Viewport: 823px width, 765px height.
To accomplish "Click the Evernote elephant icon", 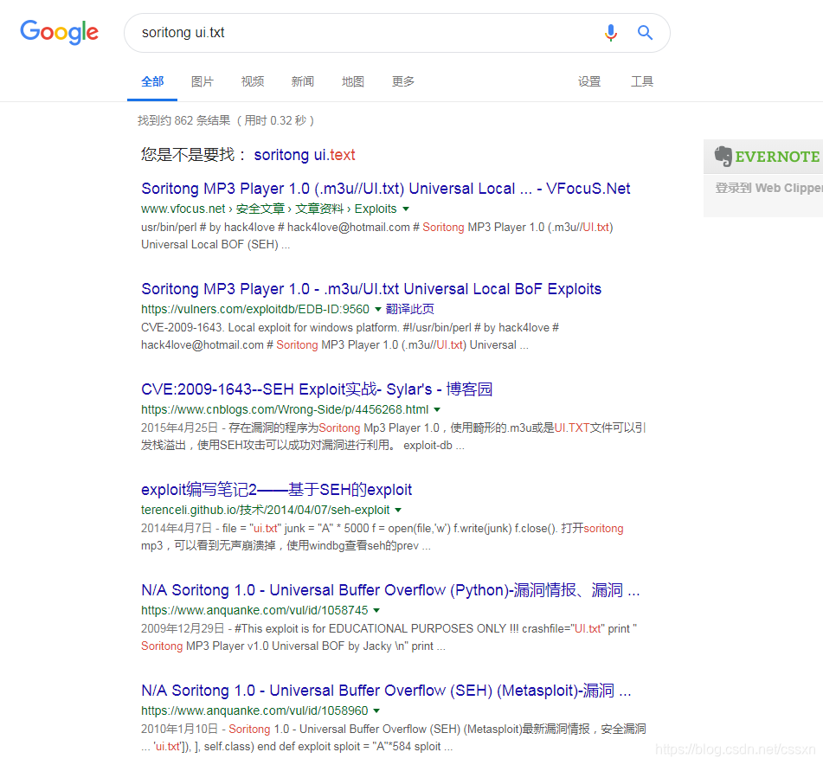I will [723, 156].
